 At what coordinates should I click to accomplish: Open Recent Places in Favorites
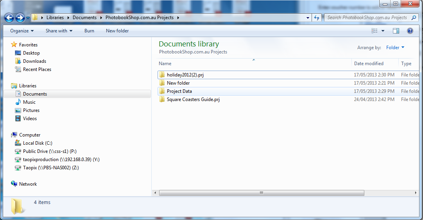37,69
